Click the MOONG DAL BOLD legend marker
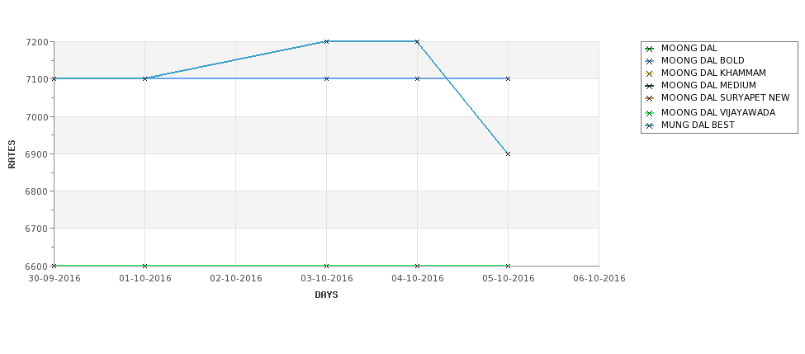Image resolution: width=805 pixels, height=354 pixels. click(x=650, y=61)
